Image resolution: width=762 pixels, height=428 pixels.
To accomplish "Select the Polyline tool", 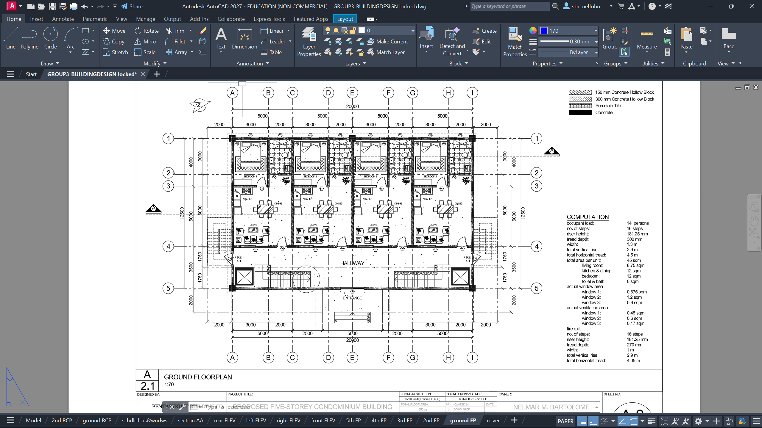I will click(x=29, y=38).
